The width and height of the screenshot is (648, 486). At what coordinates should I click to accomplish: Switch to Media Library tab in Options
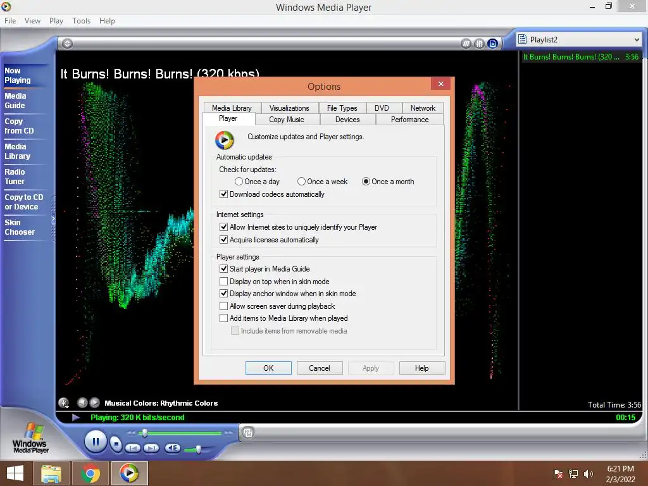coord(232,108)
